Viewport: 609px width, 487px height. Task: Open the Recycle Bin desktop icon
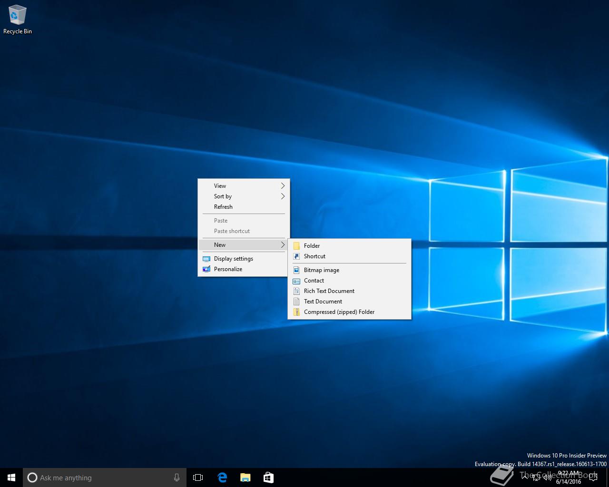pos(18,20)
